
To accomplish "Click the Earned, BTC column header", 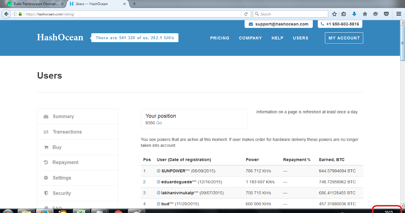I will point(332,160).
